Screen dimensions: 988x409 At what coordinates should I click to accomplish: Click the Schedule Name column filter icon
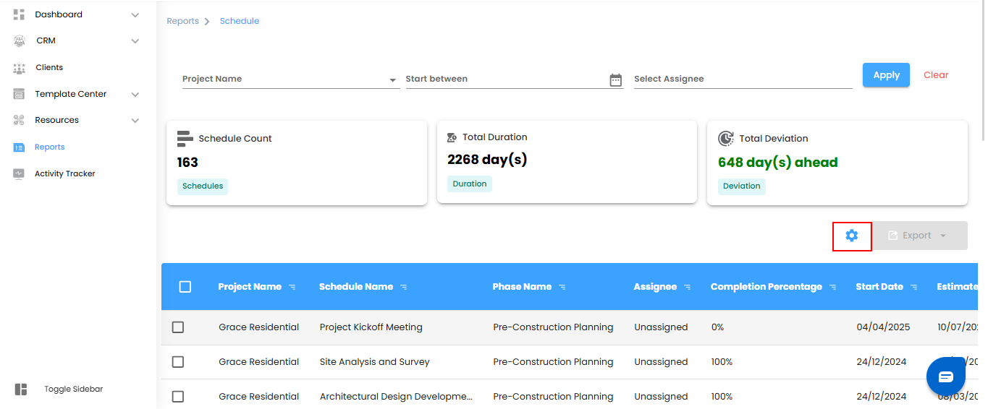tap(404, 287)
